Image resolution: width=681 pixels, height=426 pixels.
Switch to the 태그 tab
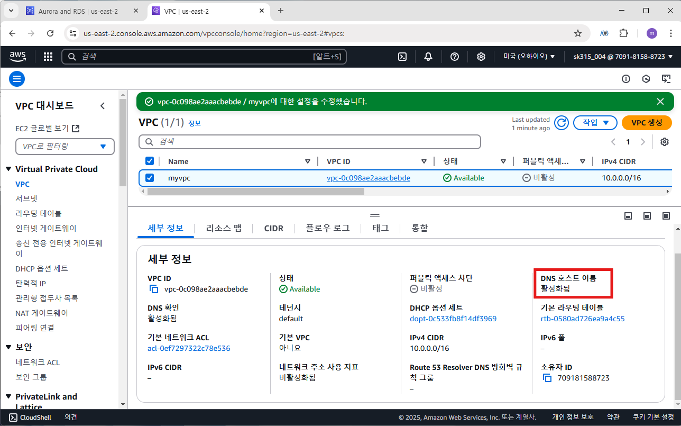[x=381, y=228]
